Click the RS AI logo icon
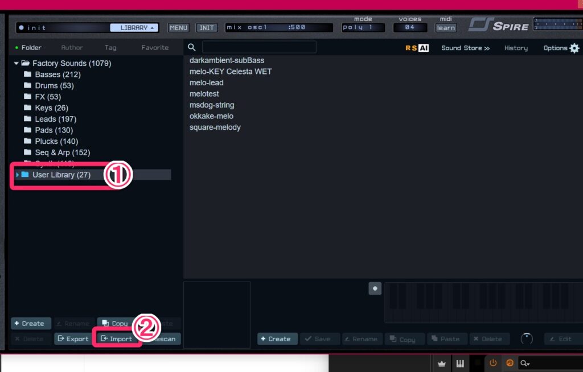The image size is (583, 372). pos(417,48)
